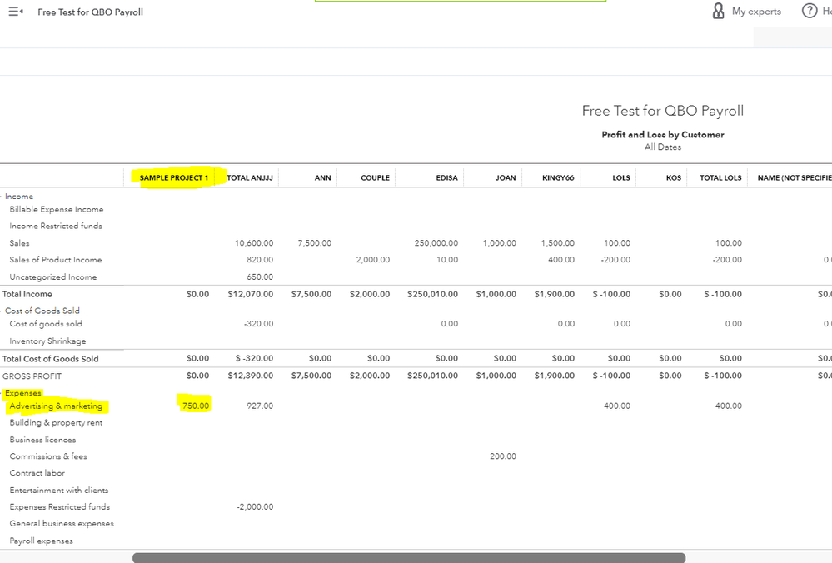832x563 pixels.
Task: Click the -2,000.00 Expenses Restricted funds value
Action: pyautogui.click(x=255, y=506)
